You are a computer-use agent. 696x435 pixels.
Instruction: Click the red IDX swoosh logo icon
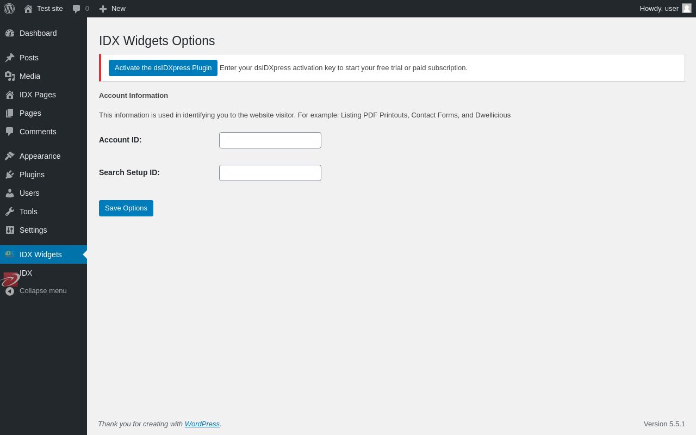(x=10, y=279)
